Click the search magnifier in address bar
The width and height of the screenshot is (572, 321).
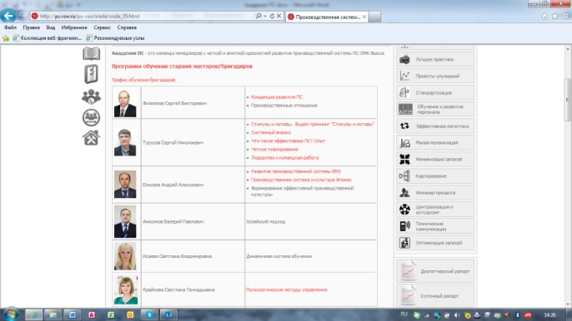click(x=258, y=16)
